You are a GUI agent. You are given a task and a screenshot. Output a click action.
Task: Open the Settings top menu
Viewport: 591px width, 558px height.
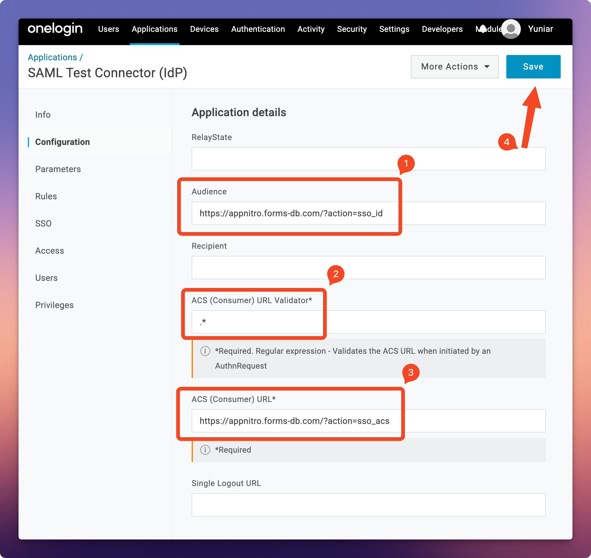[394, 29]
